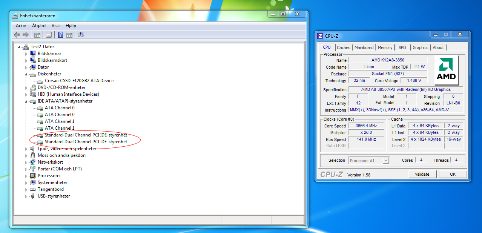Expand the Bildskärmar tree node
The height and width of the screenshot is (233, 482).
pos(26,54)
